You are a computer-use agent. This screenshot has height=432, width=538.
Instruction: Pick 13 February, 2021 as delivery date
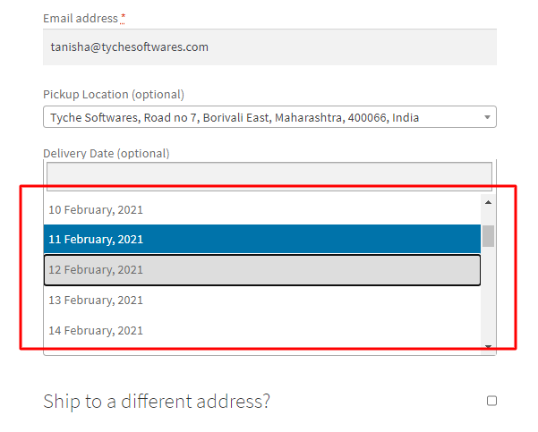click(x=262, y=300)
